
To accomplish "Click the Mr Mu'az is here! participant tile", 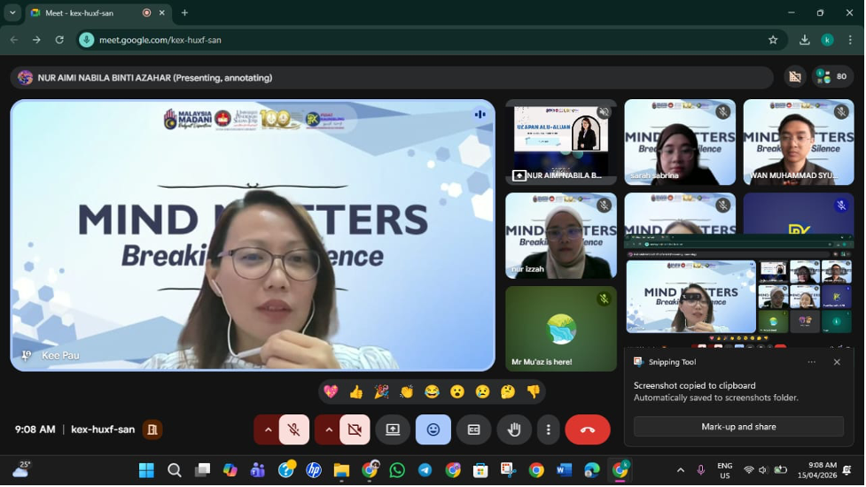I will (x=561, y=329).
